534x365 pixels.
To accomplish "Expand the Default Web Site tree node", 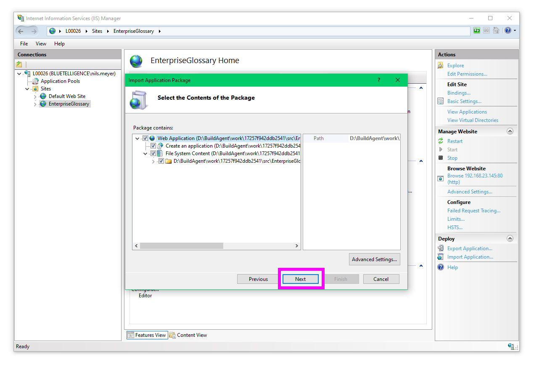I will coord(35,97).
